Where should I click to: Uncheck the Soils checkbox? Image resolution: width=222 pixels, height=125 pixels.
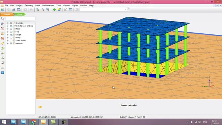14,32
